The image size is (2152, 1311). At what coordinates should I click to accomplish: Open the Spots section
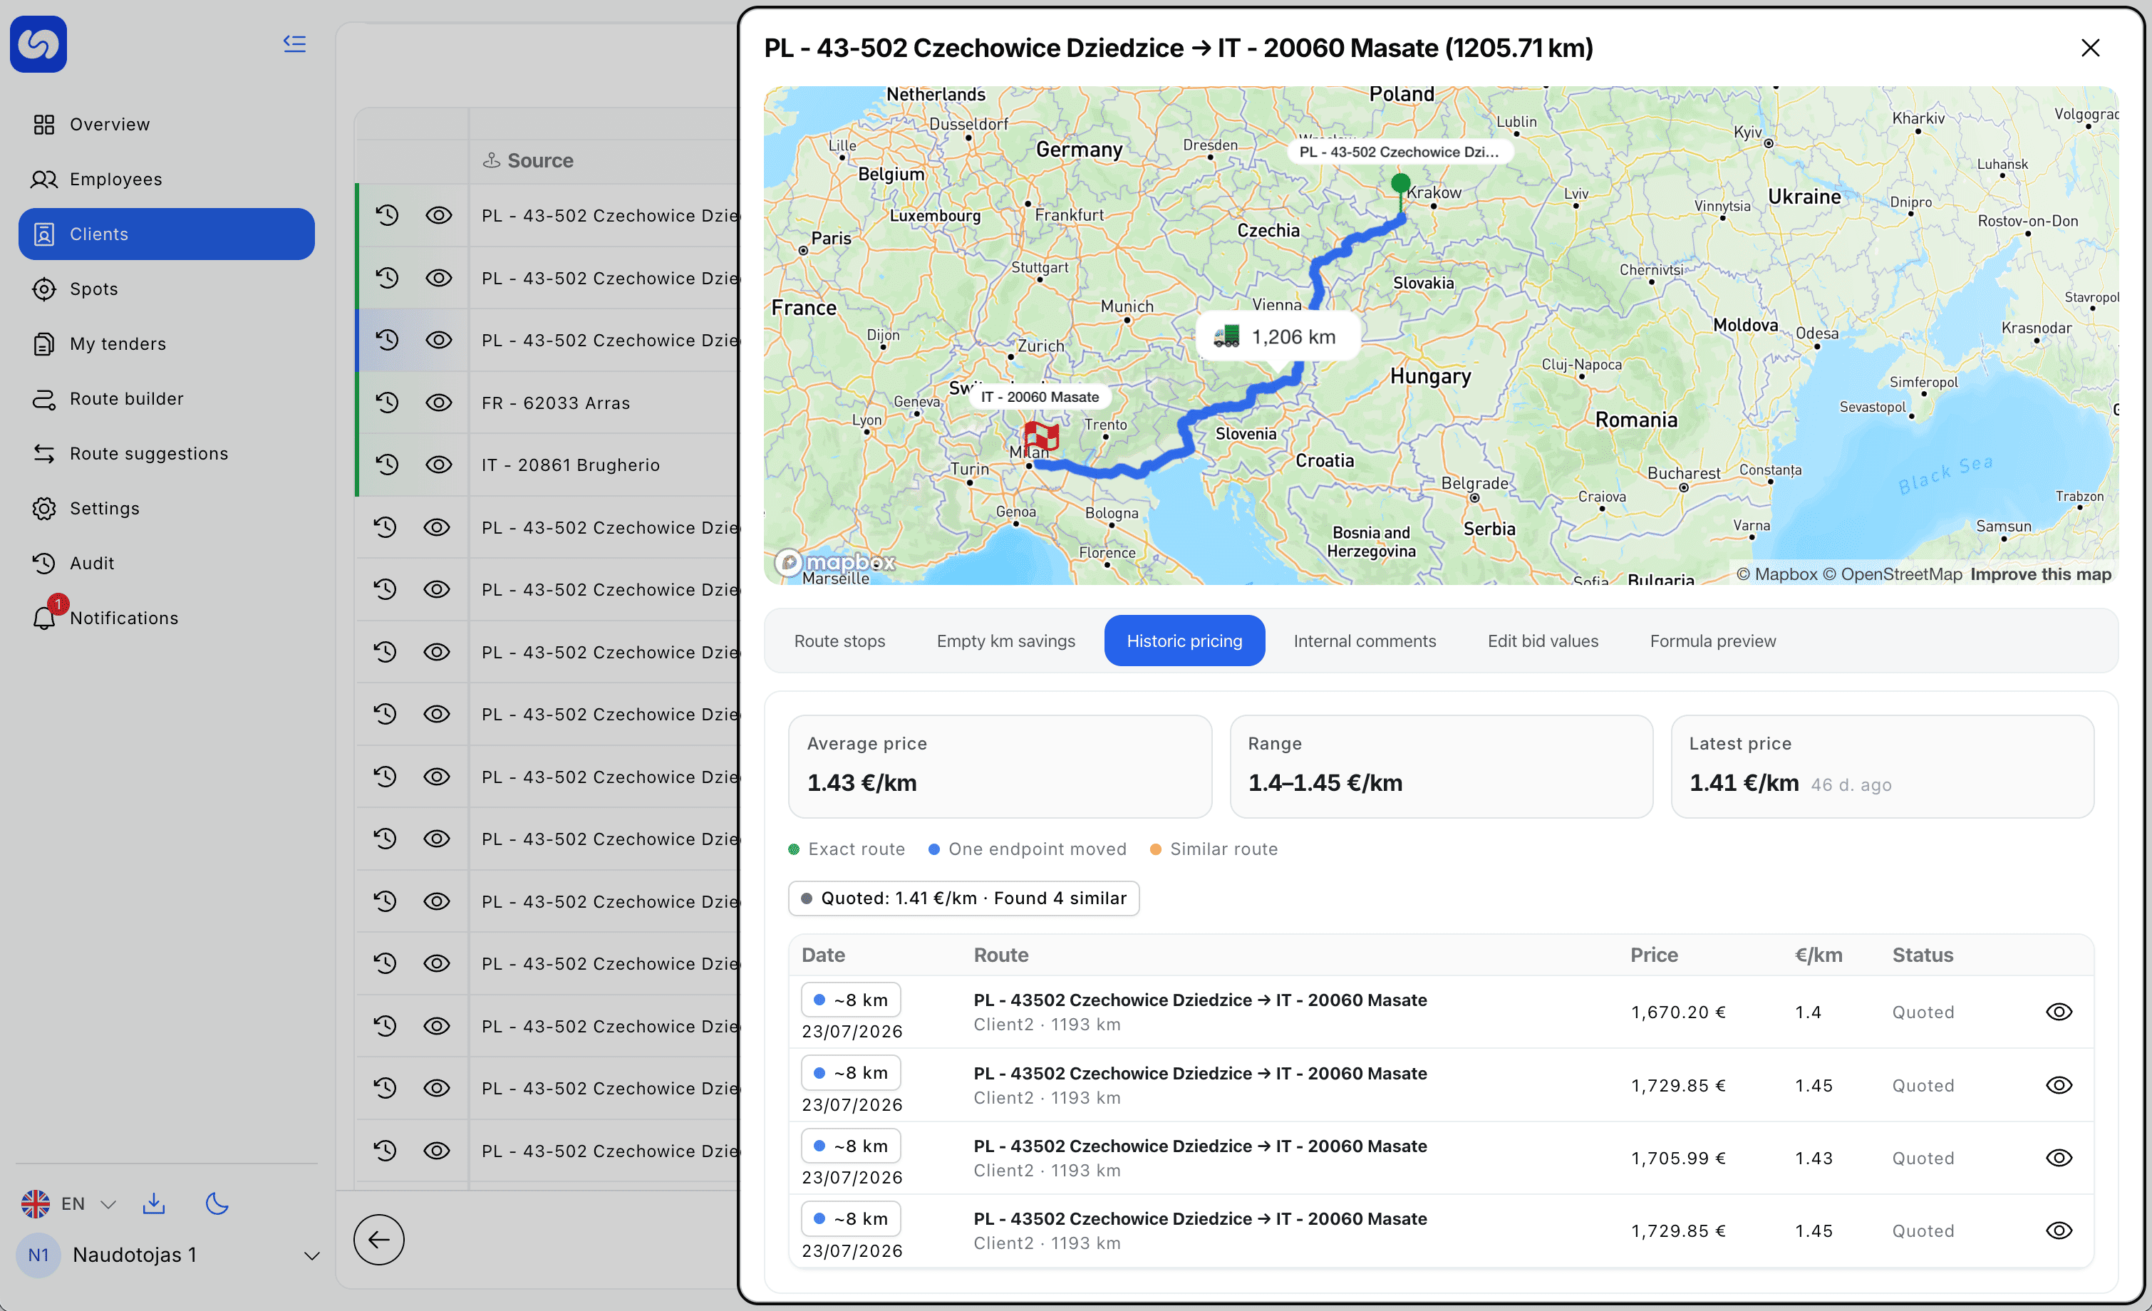166,289
